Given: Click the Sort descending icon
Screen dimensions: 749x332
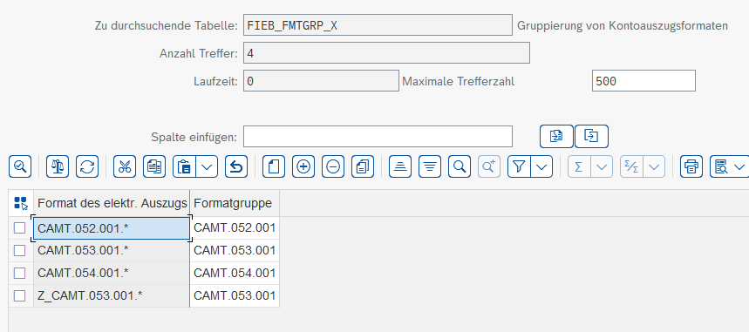Looking at the screenshot, I should 430,166.
